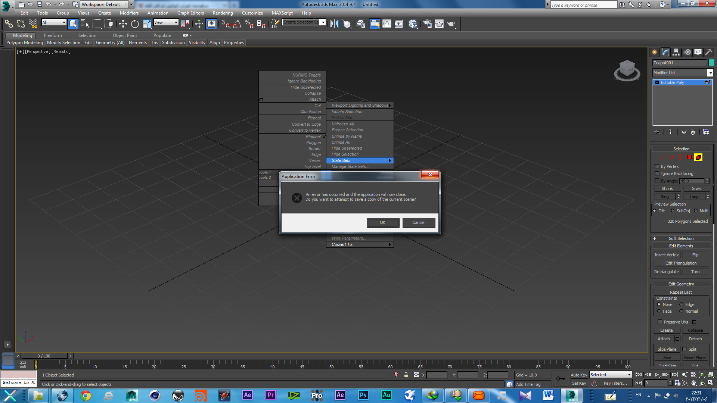Click Cancel in the Application Error dialog
The width and height of the screenshot is (717, 403).
[x=418, y=222]
